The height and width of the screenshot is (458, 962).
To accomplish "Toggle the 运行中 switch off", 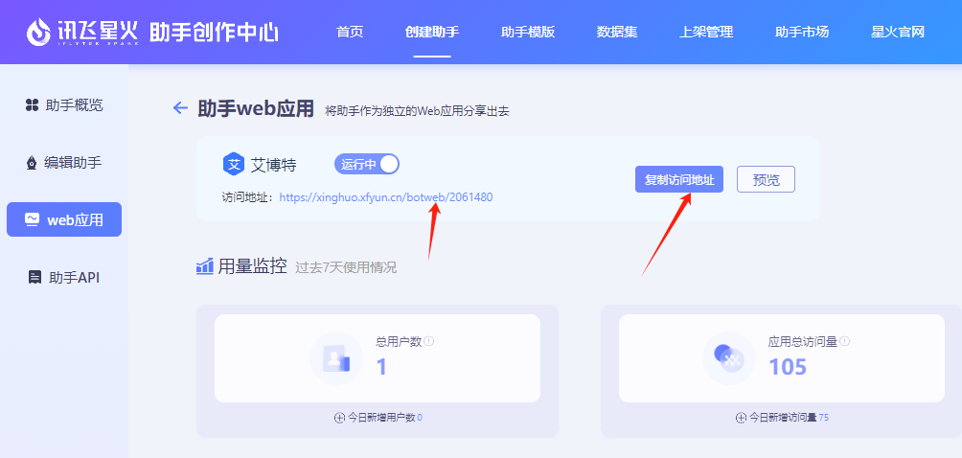I will click(367, 164).
